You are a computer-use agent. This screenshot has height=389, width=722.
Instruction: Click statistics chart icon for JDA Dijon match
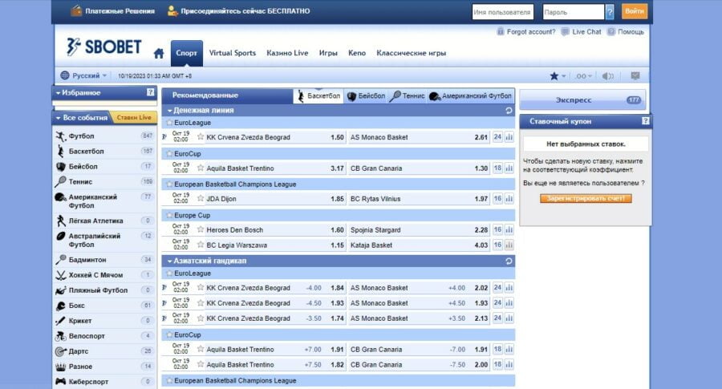(x=509, y=199)
